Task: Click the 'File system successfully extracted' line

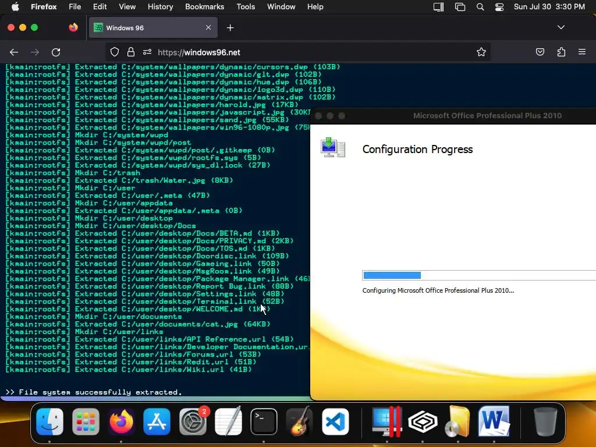Action: point(94,392)
